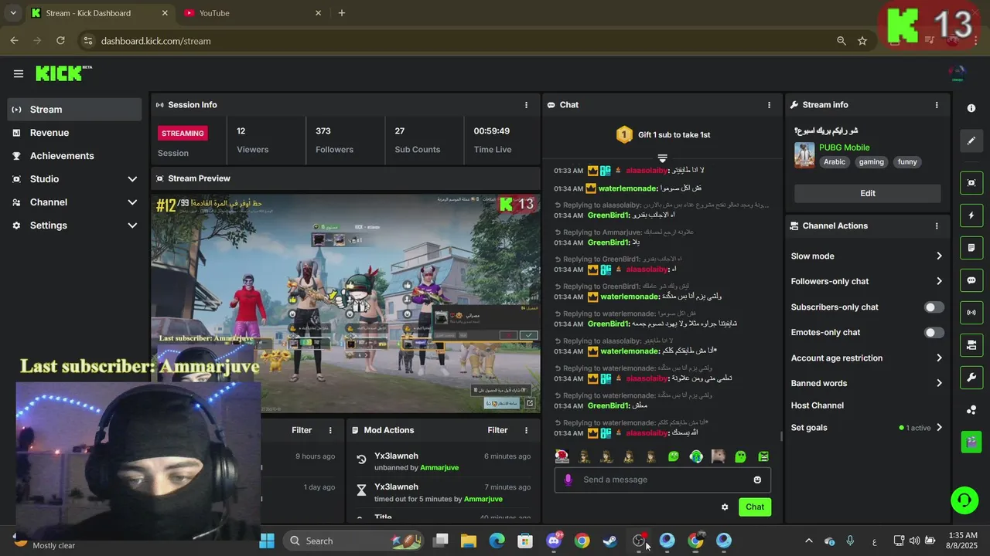Viewport: 990px width, 556px height.
Task: Select Revenue in left sidebar
Action: pos(75,133)
